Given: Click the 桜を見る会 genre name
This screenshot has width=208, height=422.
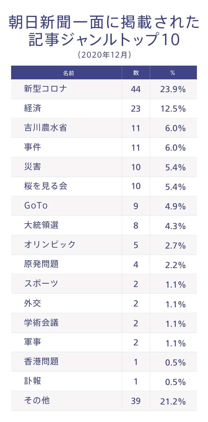Looking at the screenshot, I should click(45, 186).
